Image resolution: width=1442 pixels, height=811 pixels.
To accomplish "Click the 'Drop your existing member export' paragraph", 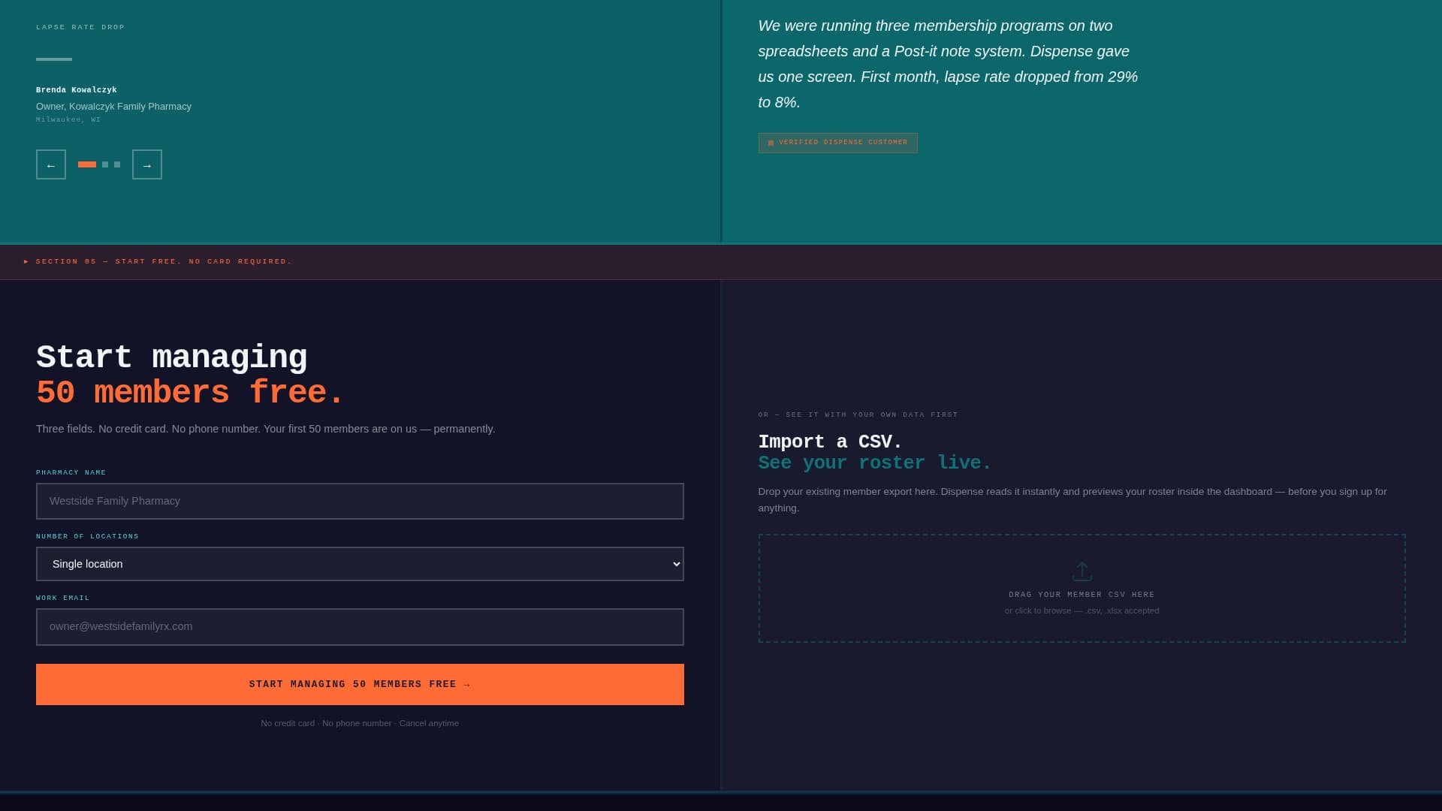I will click(1072, 499).
